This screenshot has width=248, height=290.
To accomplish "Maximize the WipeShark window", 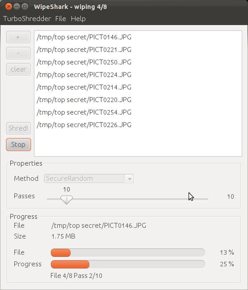I will 25,6.
